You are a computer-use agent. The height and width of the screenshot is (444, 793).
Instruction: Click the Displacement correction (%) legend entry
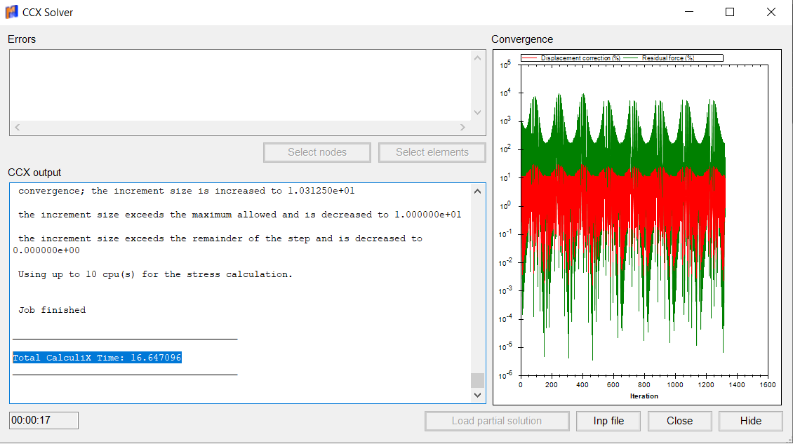coord(571,58)
